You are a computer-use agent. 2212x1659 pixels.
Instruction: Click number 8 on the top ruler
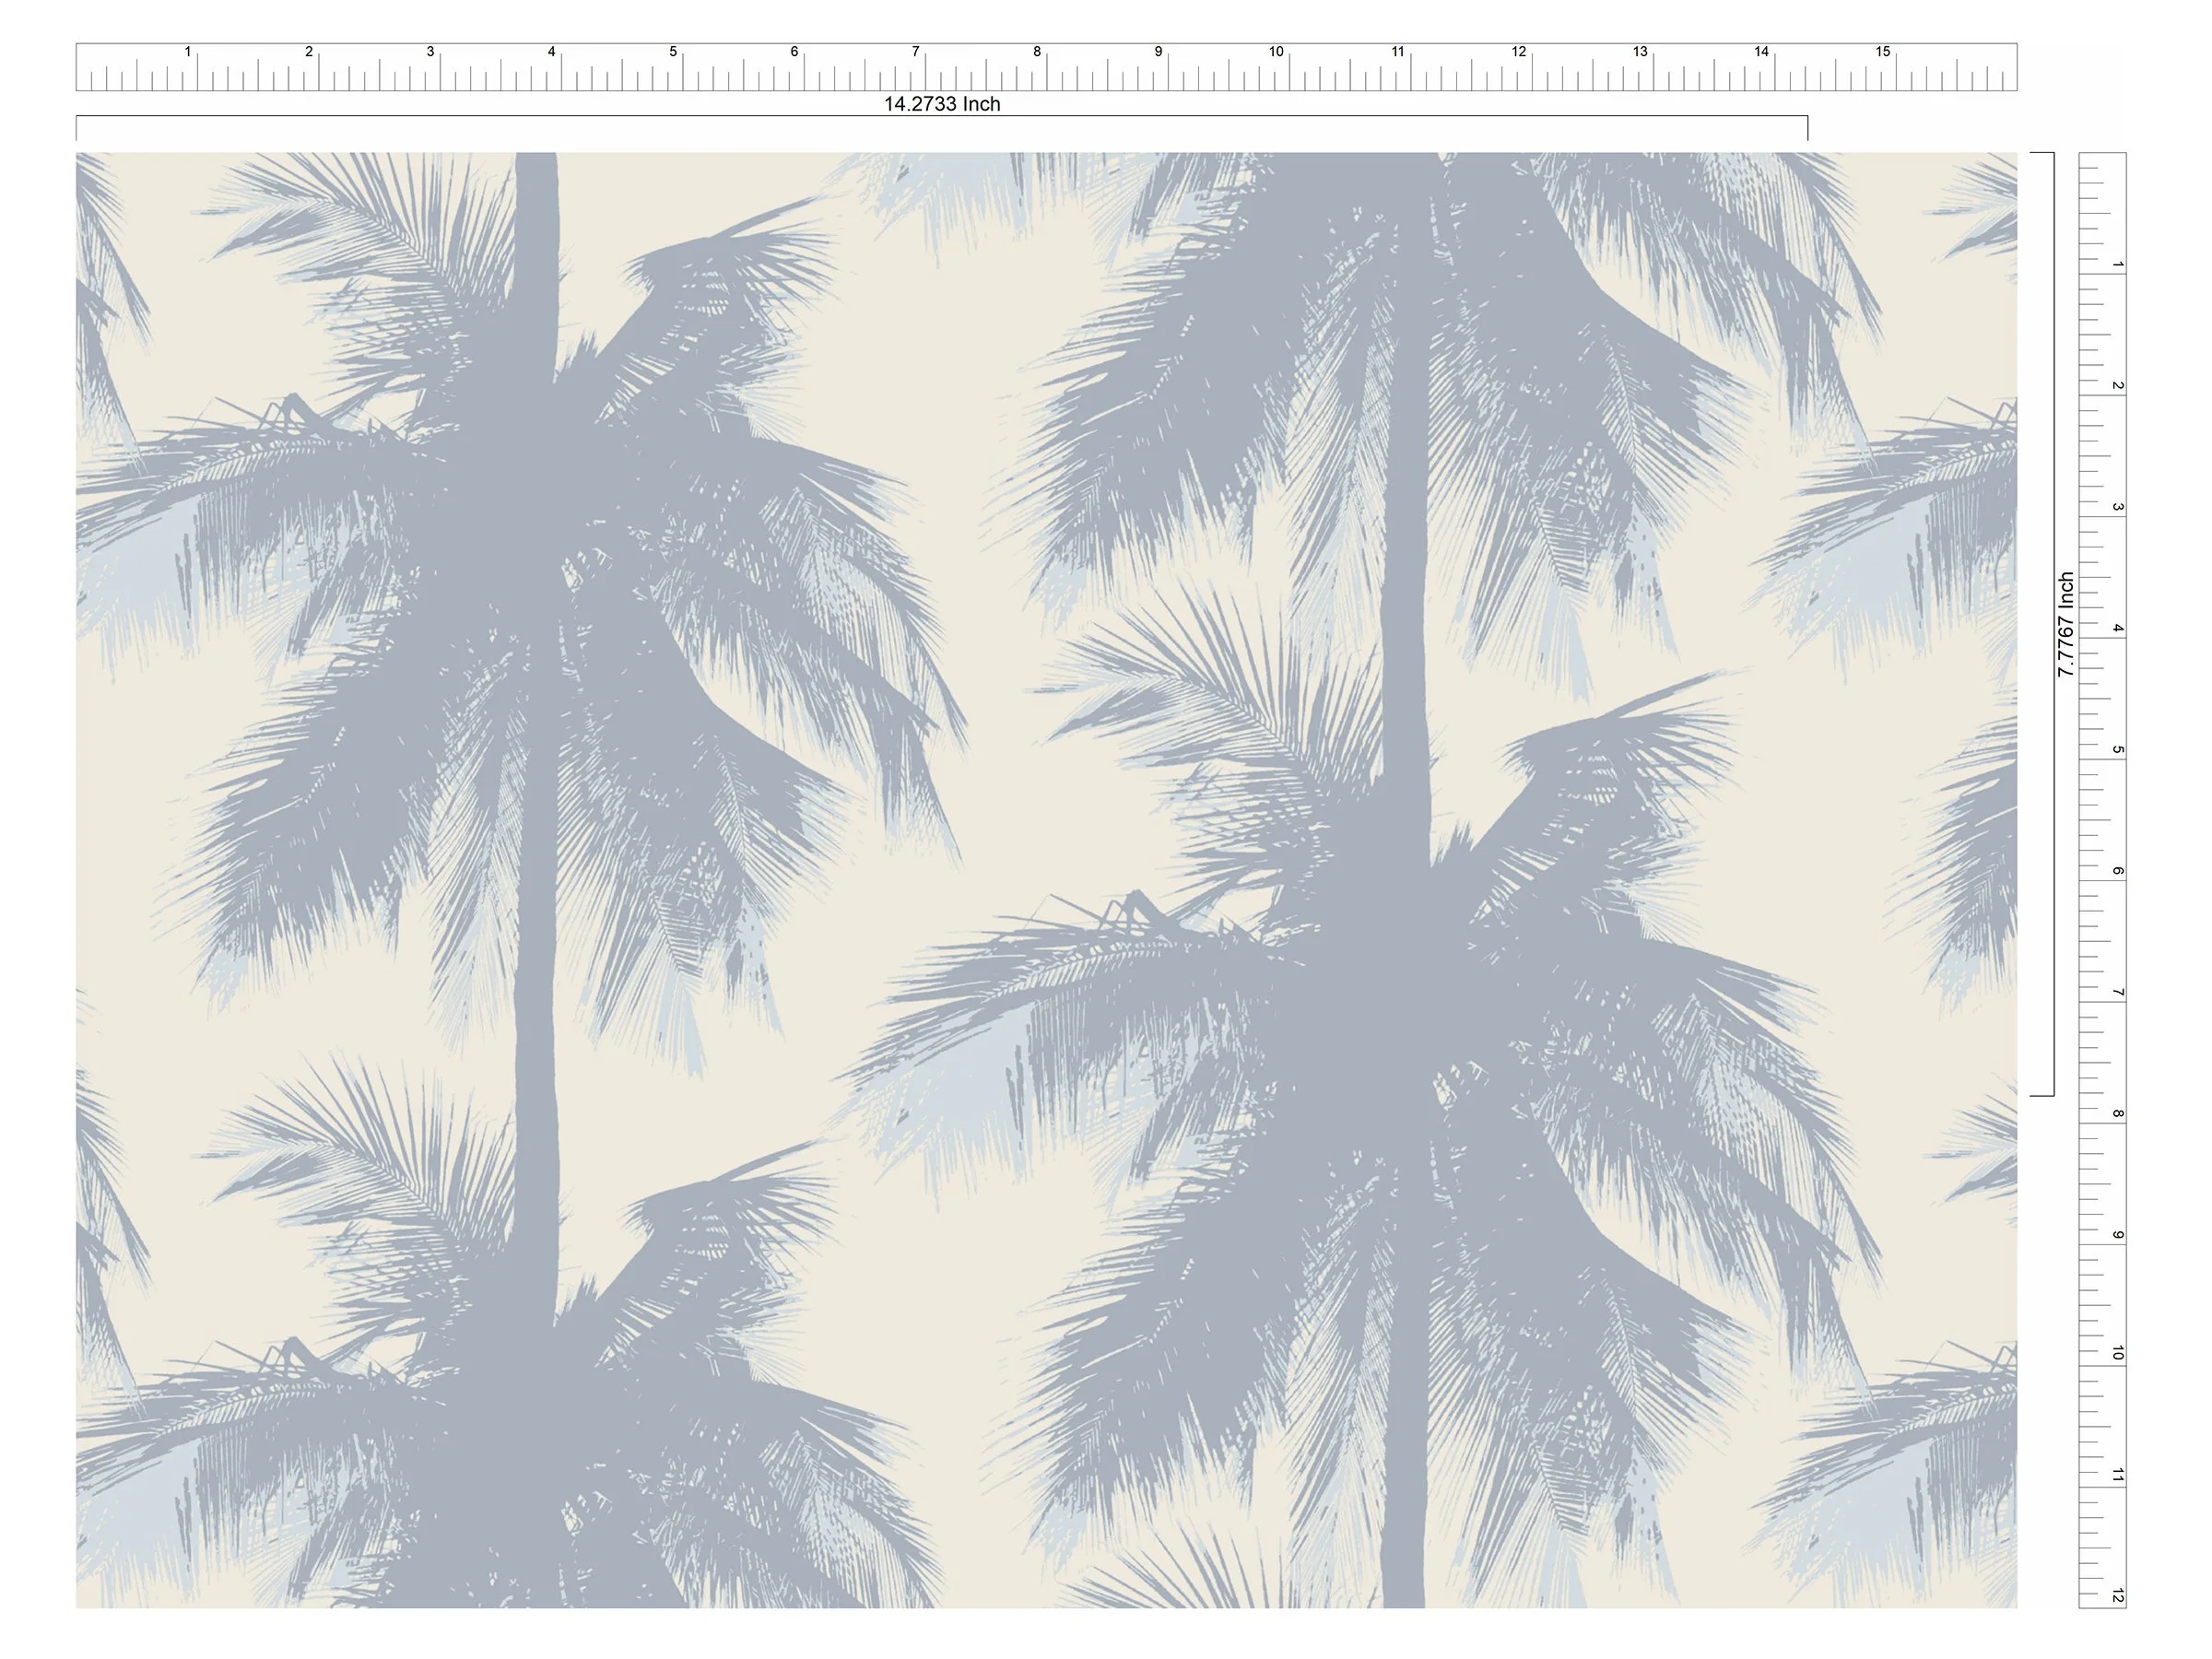pos(1037,52)
